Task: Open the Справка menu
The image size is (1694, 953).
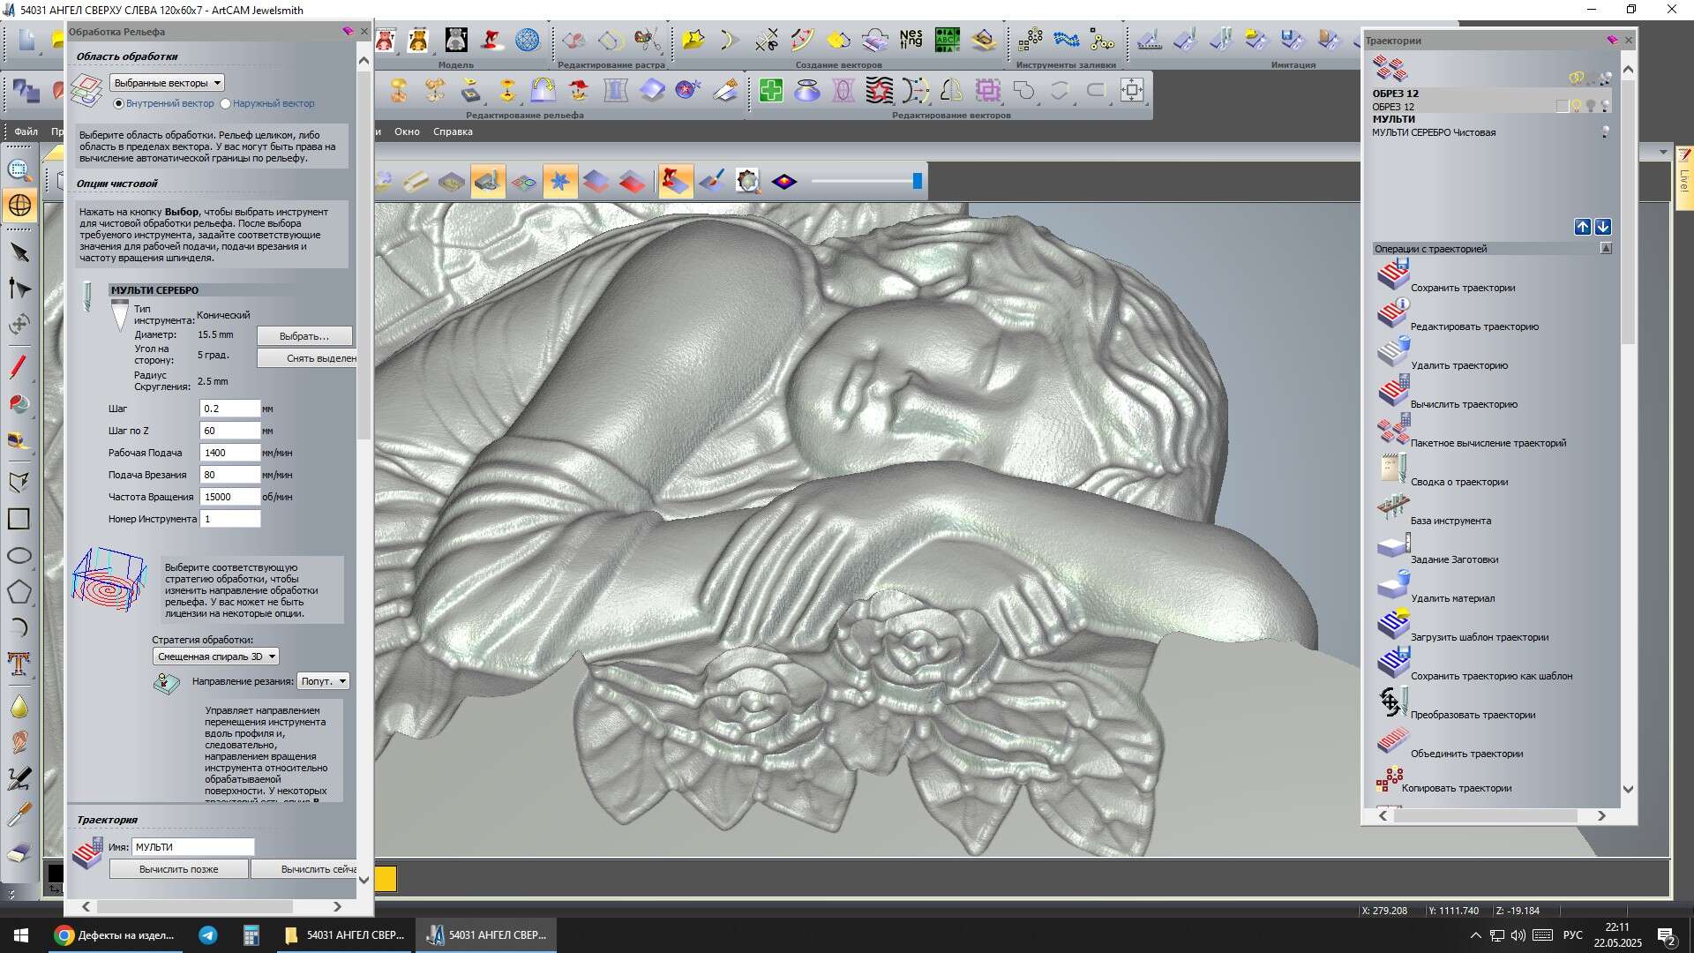Action: point(453,131)
